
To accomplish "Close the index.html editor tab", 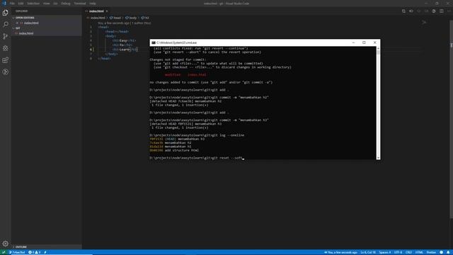I will pyautogui.click(x=107, y=11).
